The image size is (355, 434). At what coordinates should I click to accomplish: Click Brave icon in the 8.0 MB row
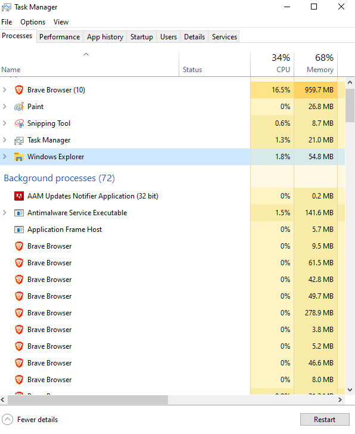pos(19,380)
